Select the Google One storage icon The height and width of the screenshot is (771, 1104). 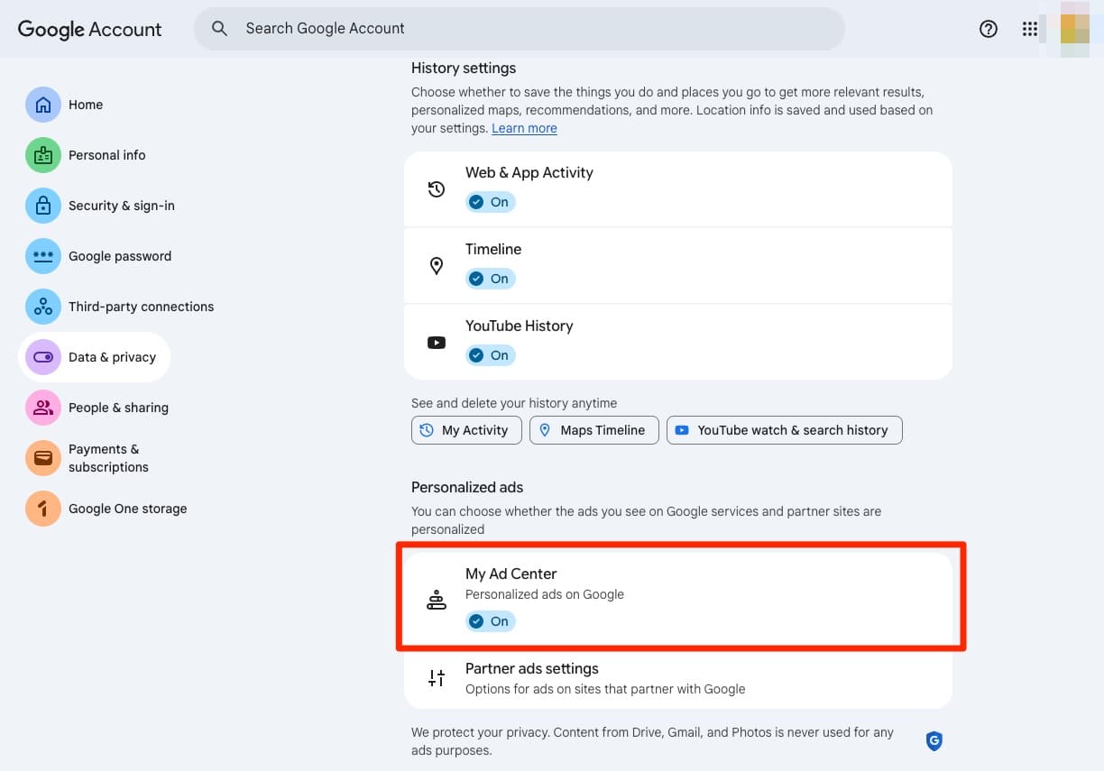tap(43, 509)
